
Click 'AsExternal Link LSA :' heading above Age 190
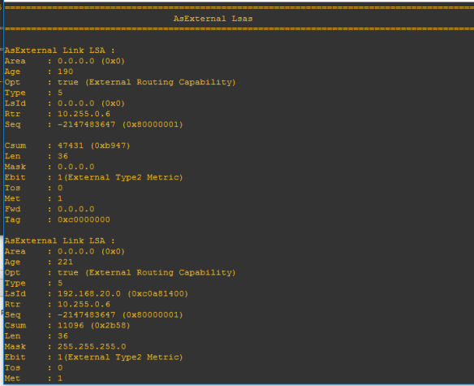pos(59,50)
